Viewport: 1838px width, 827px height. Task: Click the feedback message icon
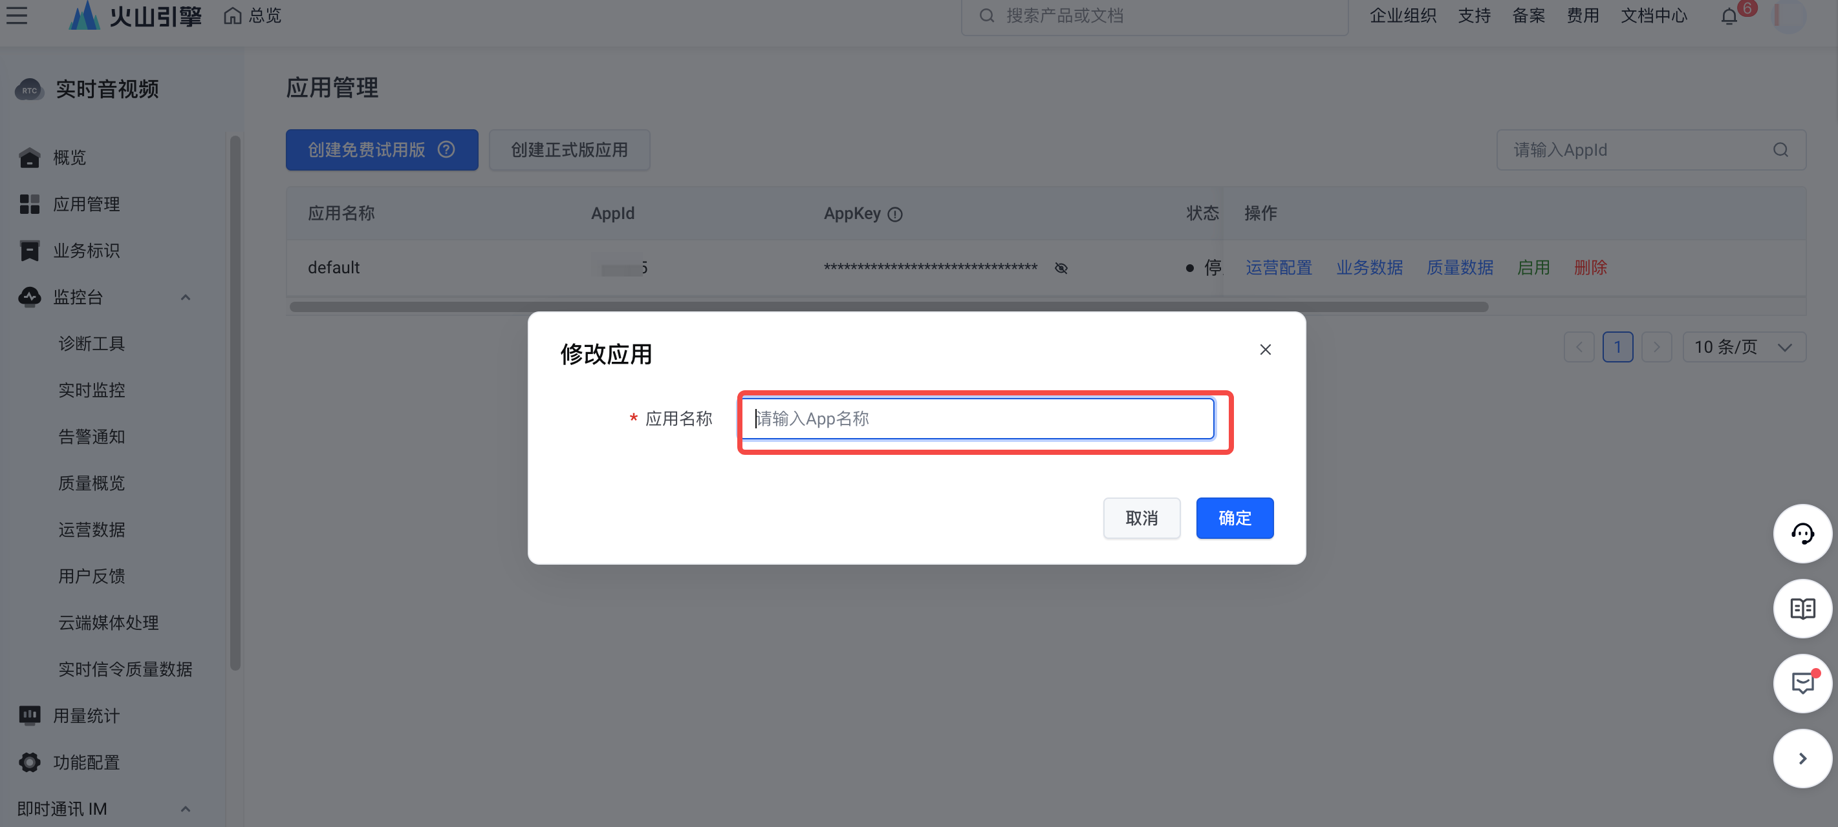(1802, 683)
